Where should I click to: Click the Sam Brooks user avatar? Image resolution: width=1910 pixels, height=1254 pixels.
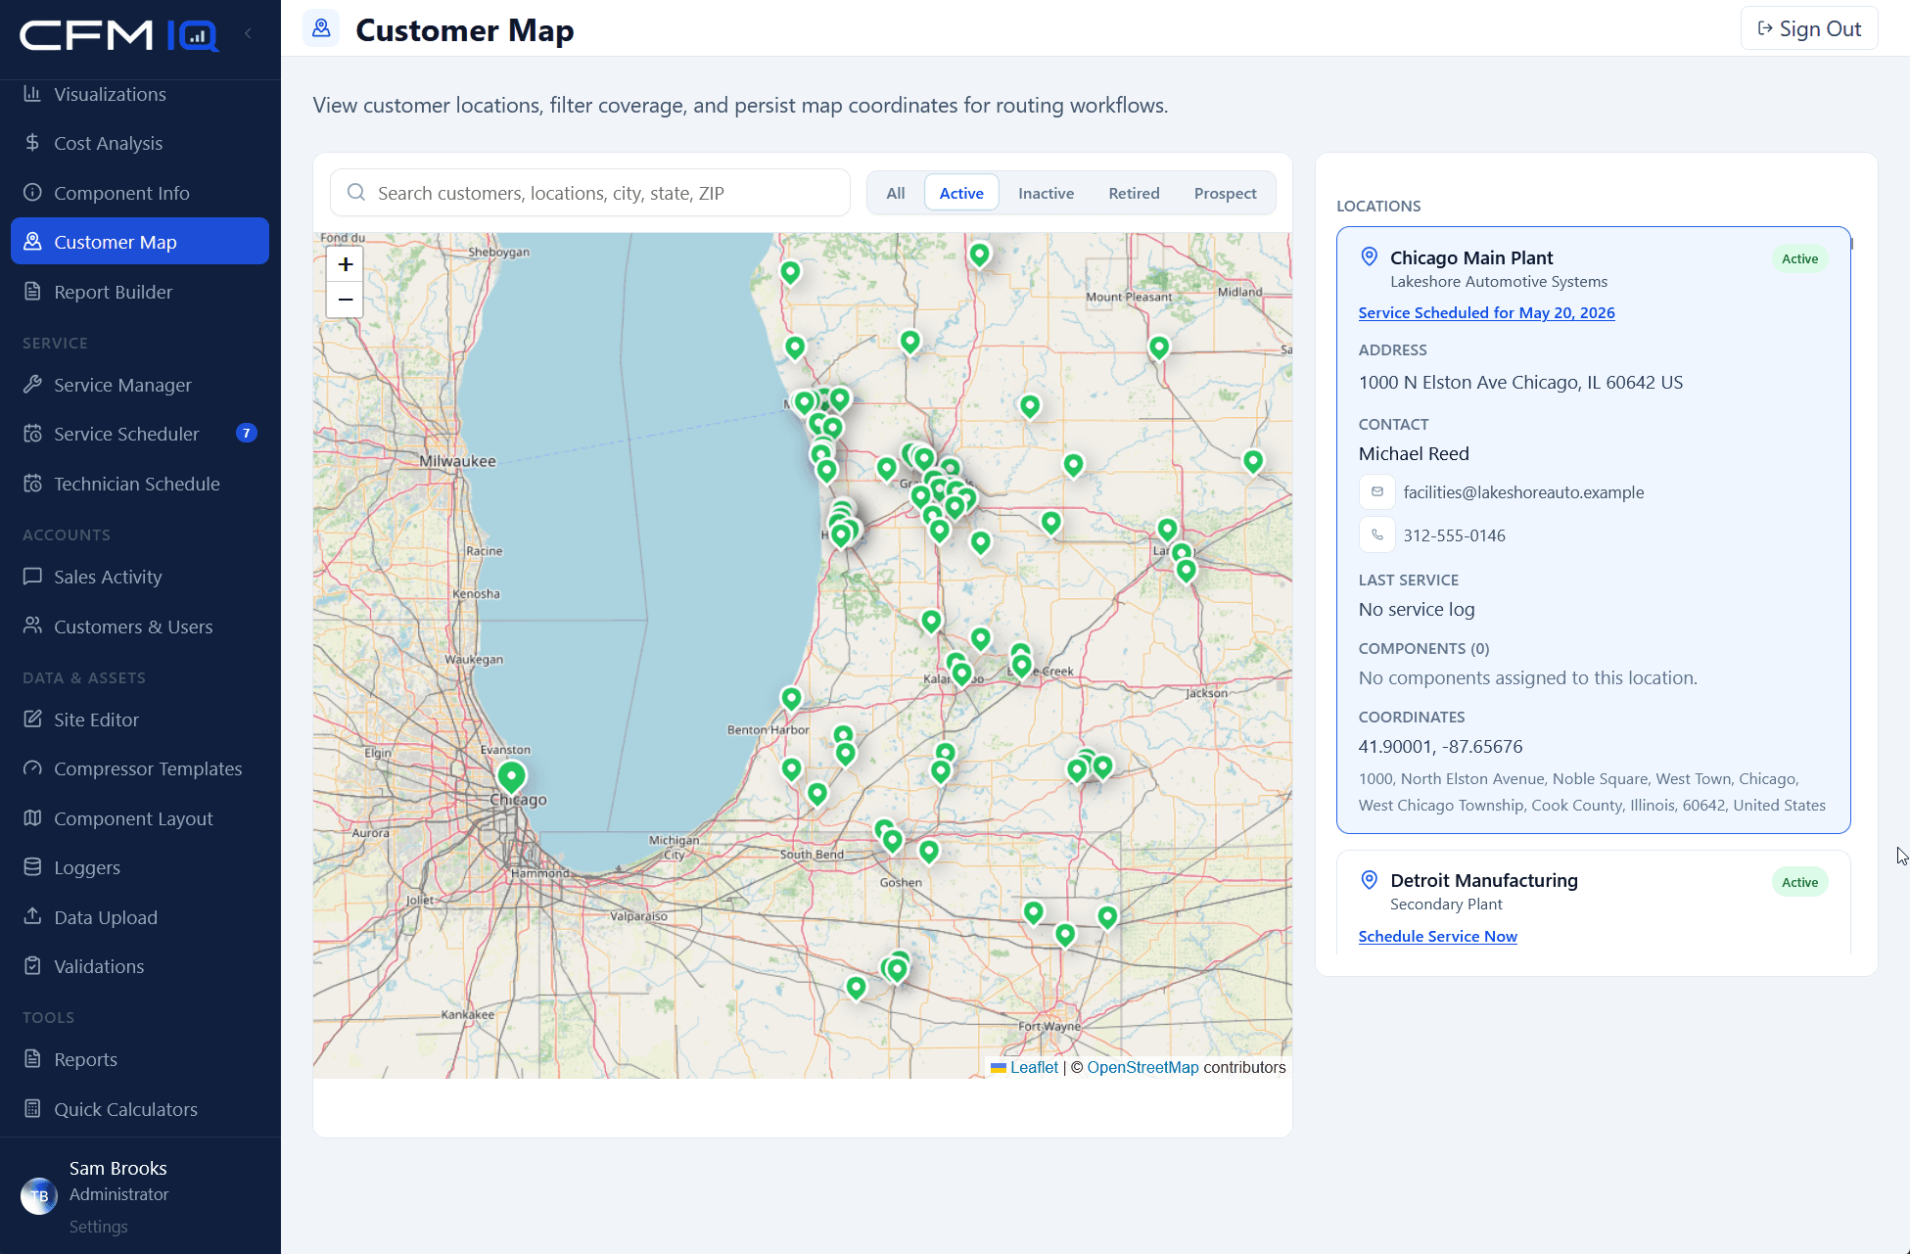click(39, 1195)
